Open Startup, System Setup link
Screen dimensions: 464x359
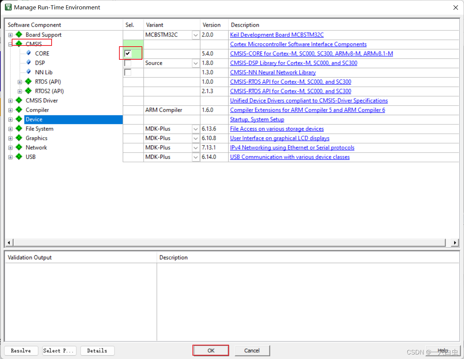point(257,119)
